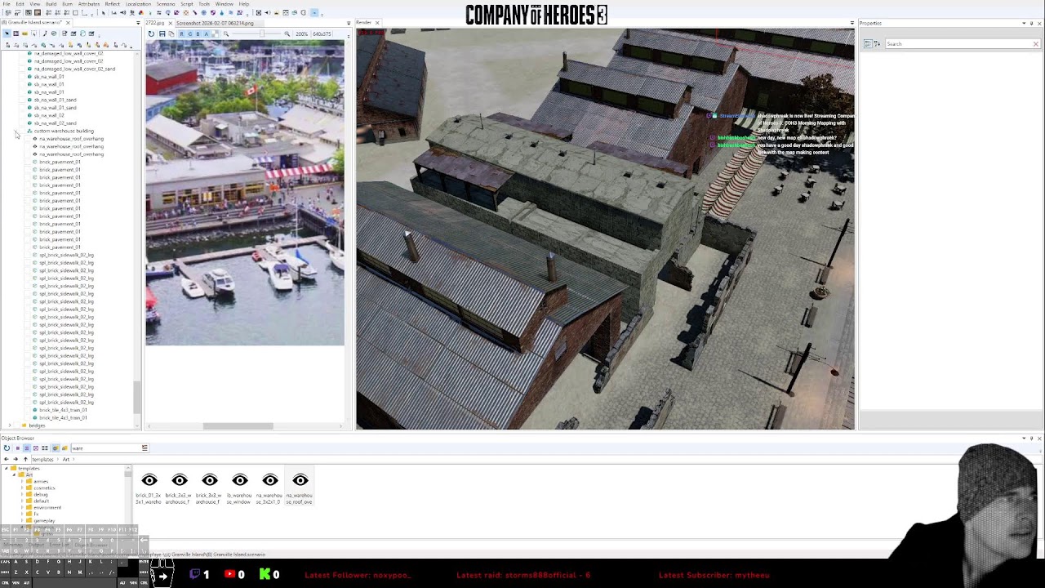Click the categorized view icon in Properties panel
The height and width of the screenshot is (588, 1045).
pos(868,43)
